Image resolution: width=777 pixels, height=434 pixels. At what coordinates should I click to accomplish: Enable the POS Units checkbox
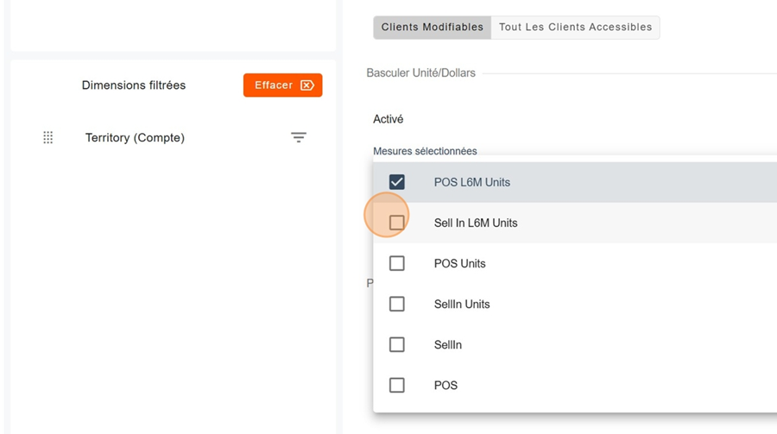tap(397, 263)
